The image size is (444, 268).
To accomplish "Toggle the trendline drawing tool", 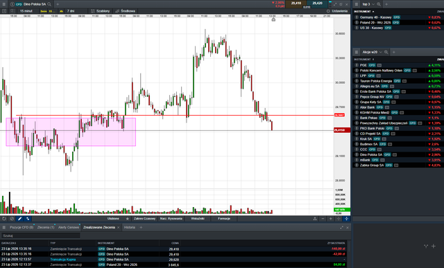I will [28, 219].
